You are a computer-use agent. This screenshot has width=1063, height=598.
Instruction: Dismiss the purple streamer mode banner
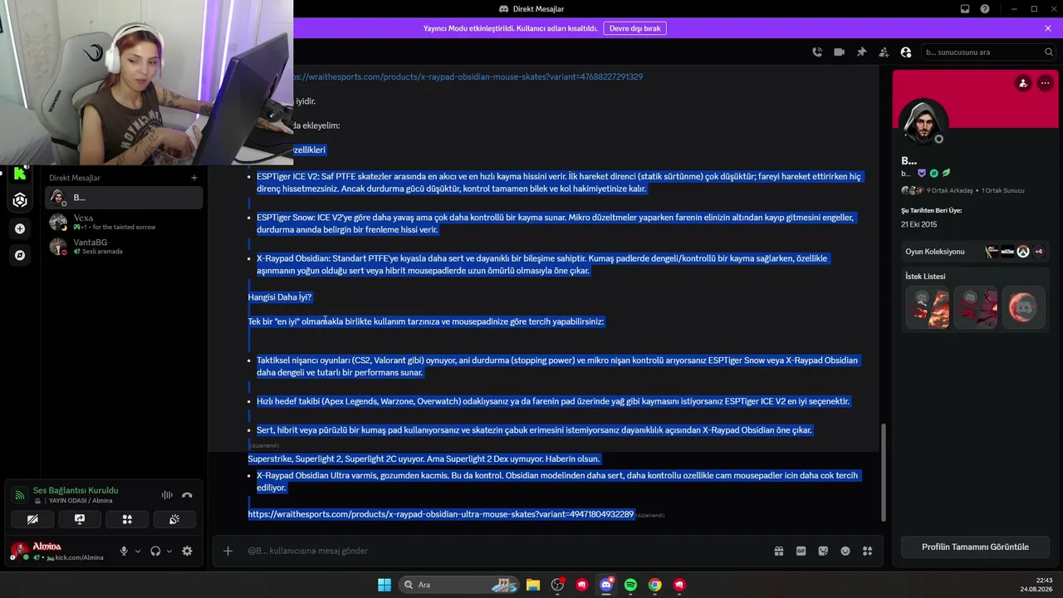point(1048,28)
